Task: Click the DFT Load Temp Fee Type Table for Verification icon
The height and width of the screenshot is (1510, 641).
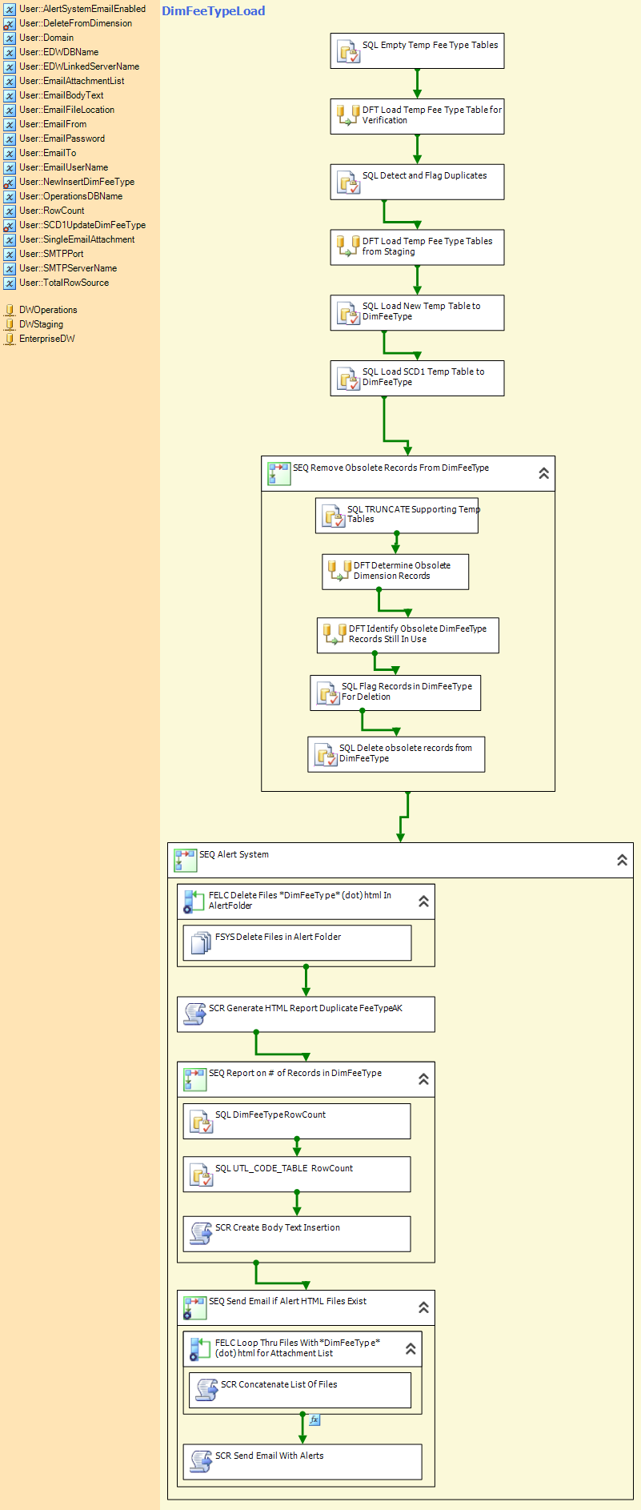Action: pyautogui.click(x=349, y=115)
